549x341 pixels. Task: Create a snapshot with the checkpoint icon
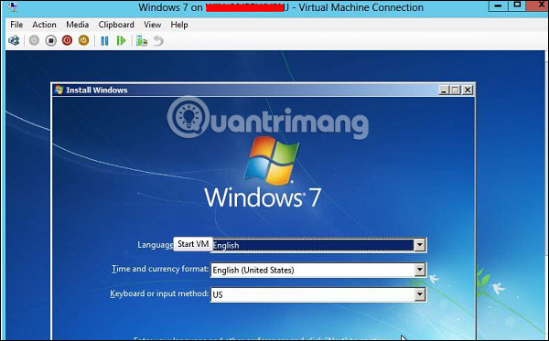pos(142,41)
